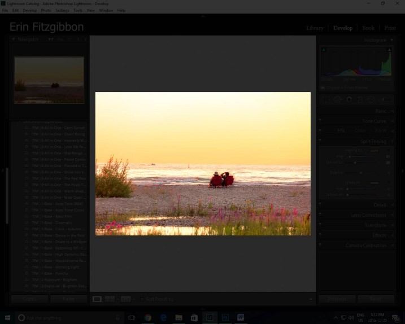Click the Paste button

tap(68, 299)
